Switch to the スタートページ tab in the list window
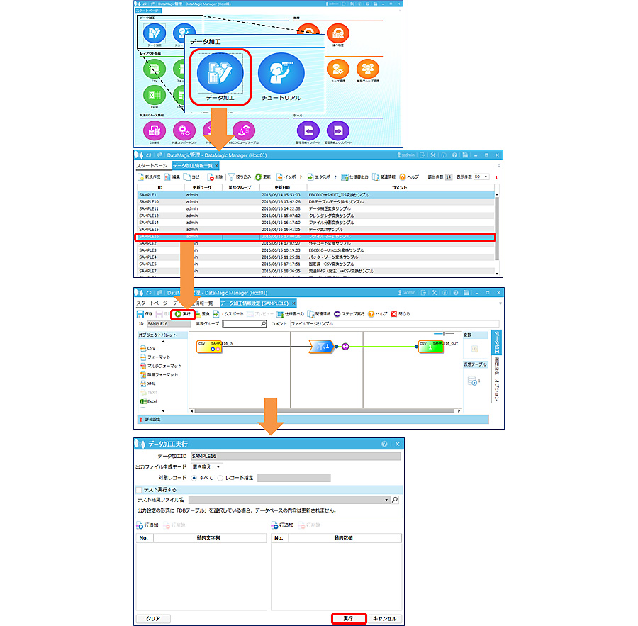 click(152, 165)
